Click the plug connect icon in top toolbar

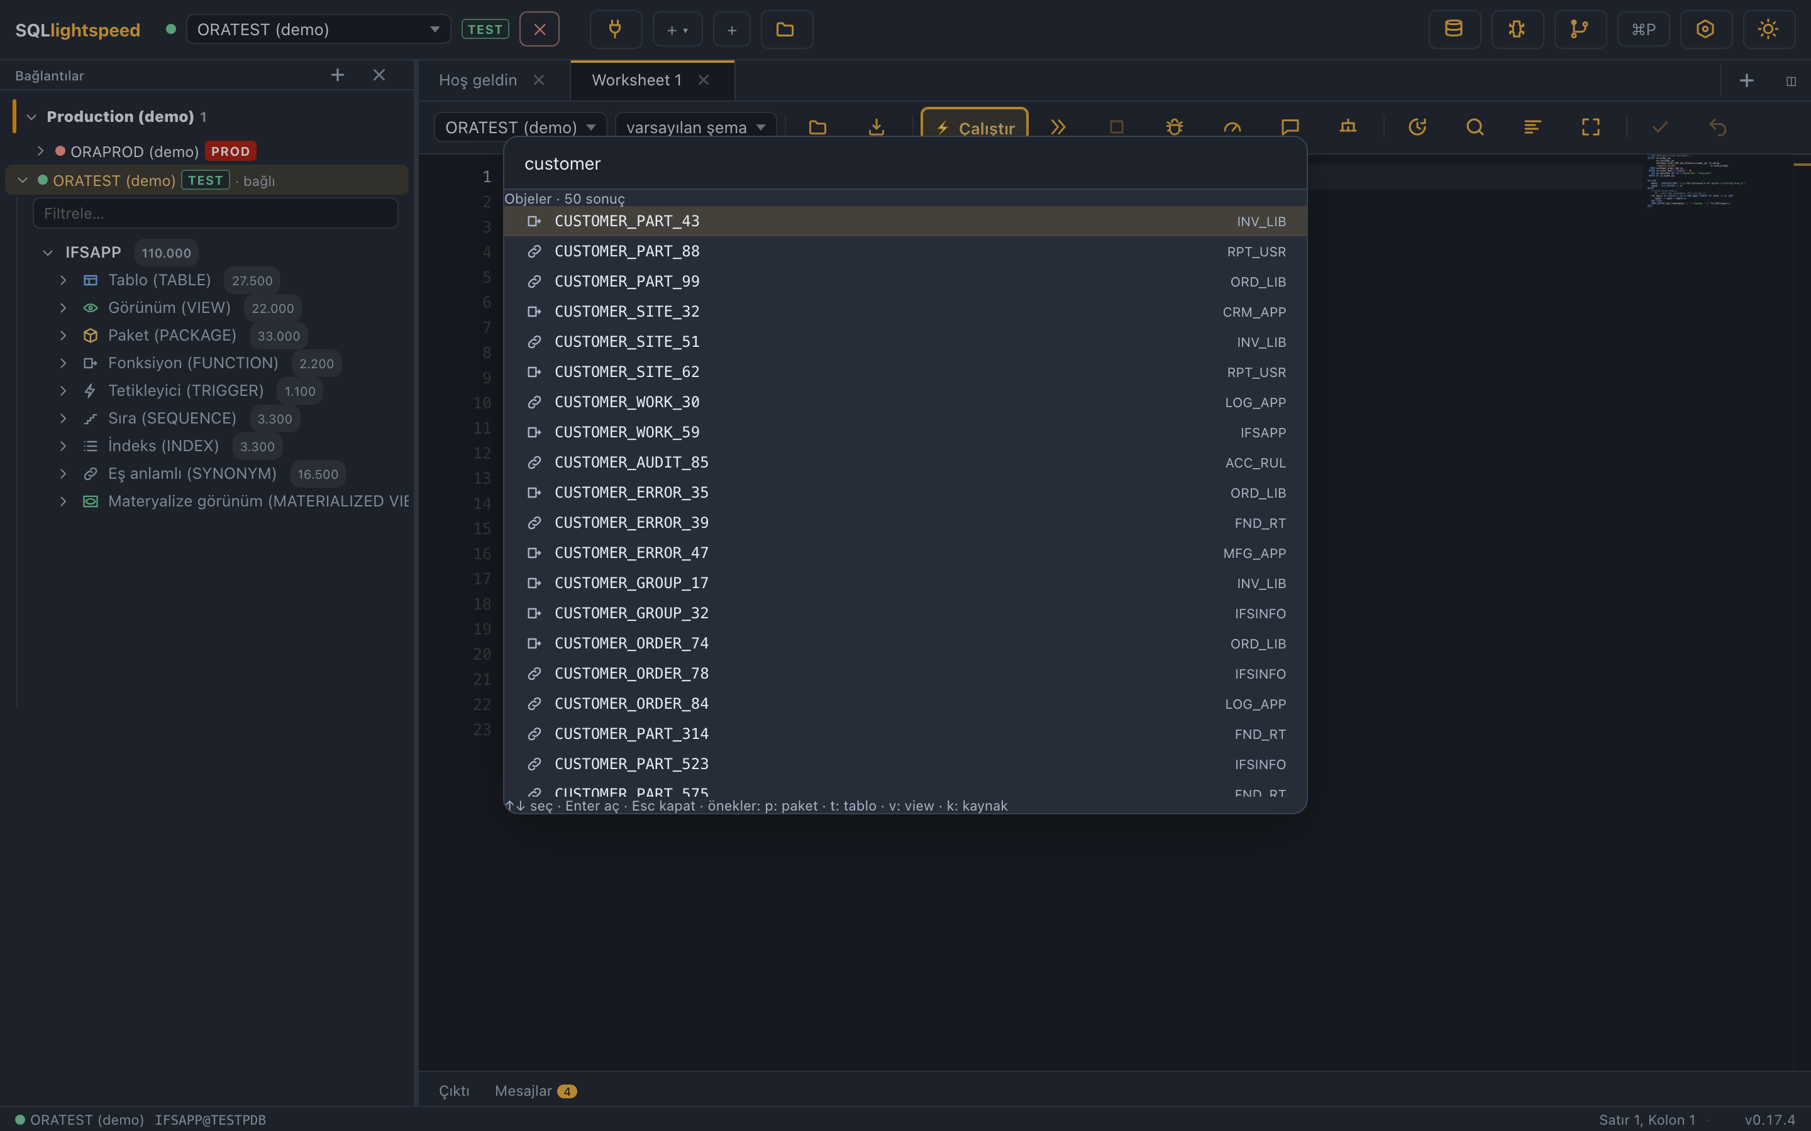click(615, 29)
